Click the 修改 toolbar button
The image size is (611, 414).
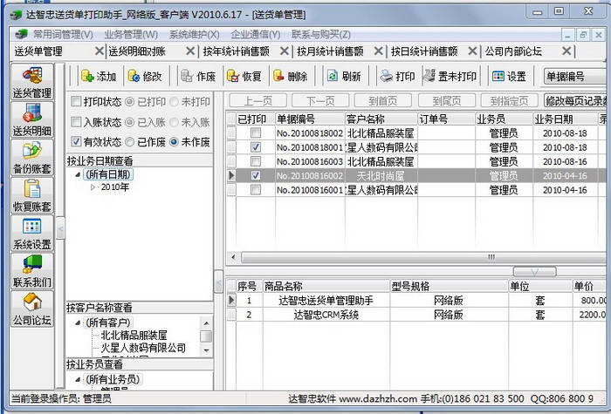(x=145, y=77)
